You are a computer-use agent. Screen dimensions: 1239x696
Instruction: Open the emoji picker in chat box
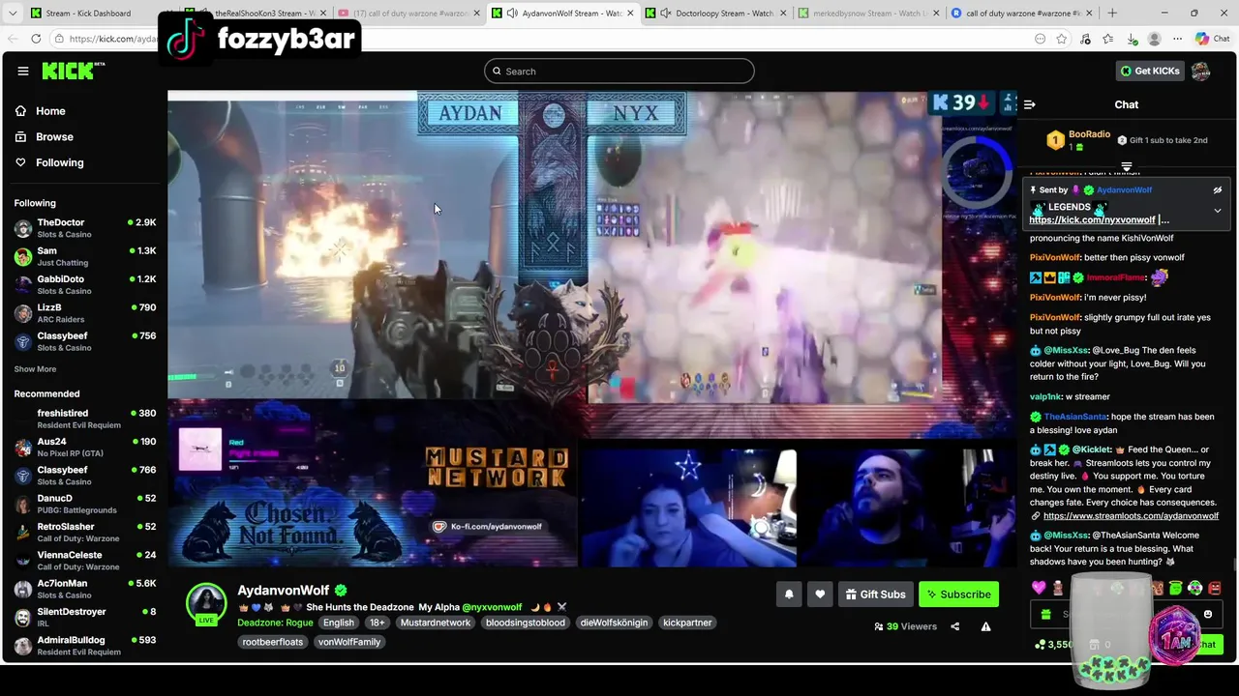(x=1208, y=615)
